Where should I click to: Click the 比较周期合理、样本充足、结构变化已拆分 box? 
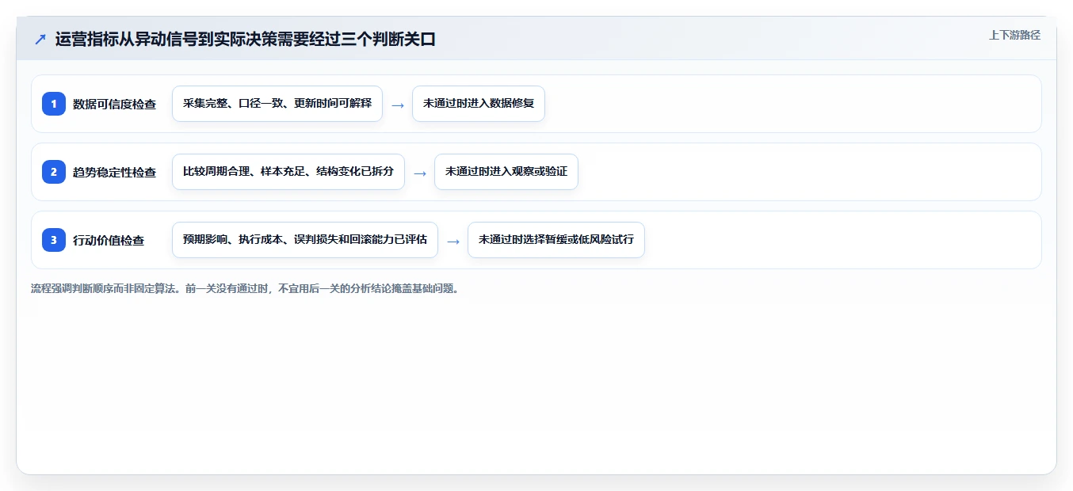click(288, 172)
